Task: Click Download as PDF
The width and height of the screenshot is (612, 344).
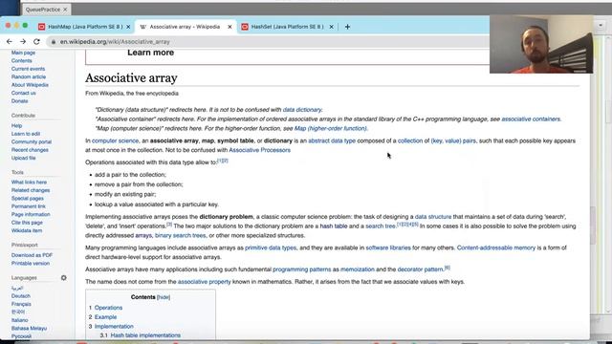Action: (x=32, y=255)
